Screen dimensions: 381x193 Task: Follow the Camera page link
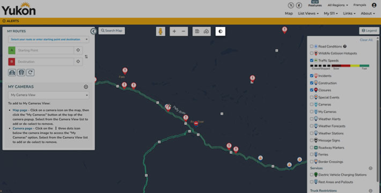coord(23,128)
